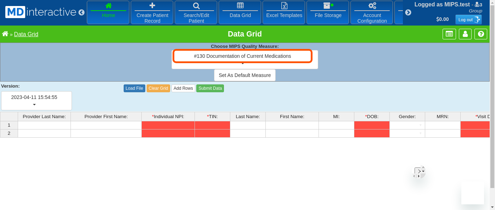Open File Storage in the nav bar
The height and width of the screenshot is (210, 495).
(328, 12)
